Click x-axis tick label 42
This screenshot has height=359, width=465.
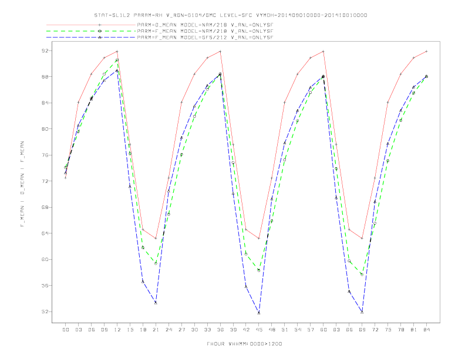pos(246,330)
